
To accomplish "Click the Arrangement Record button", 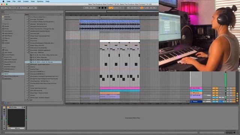I will point(105,8).
